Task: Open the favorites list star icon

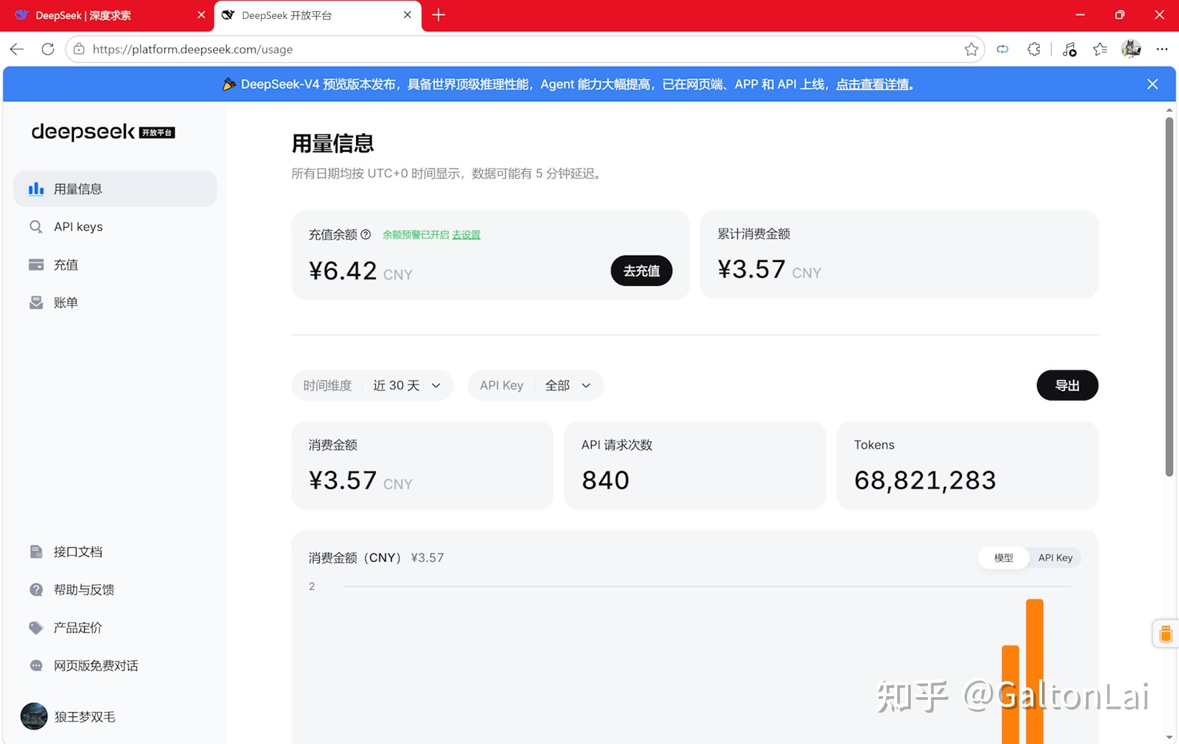Action: point(1100,49)
